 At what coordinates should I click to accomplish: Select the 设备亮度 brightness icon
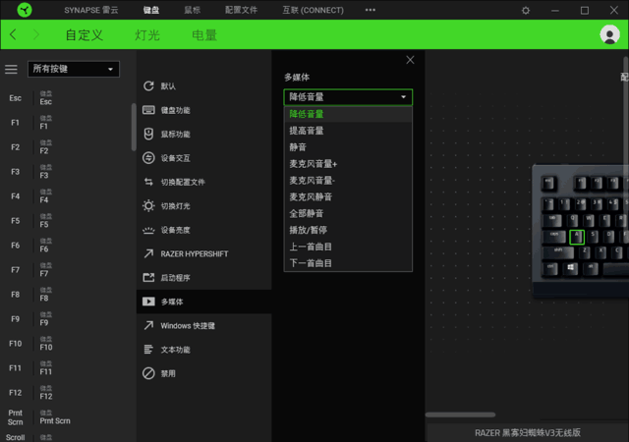148,230
